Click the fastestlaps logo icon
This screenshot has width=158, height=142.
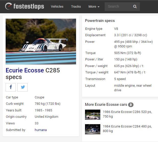coord(8,6)
